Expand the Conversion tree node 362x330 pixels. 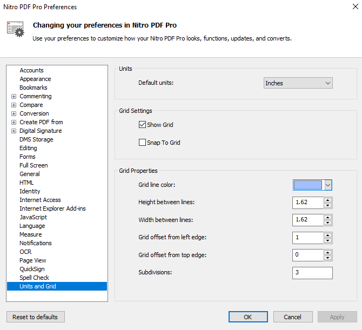(x=14, y=113)
